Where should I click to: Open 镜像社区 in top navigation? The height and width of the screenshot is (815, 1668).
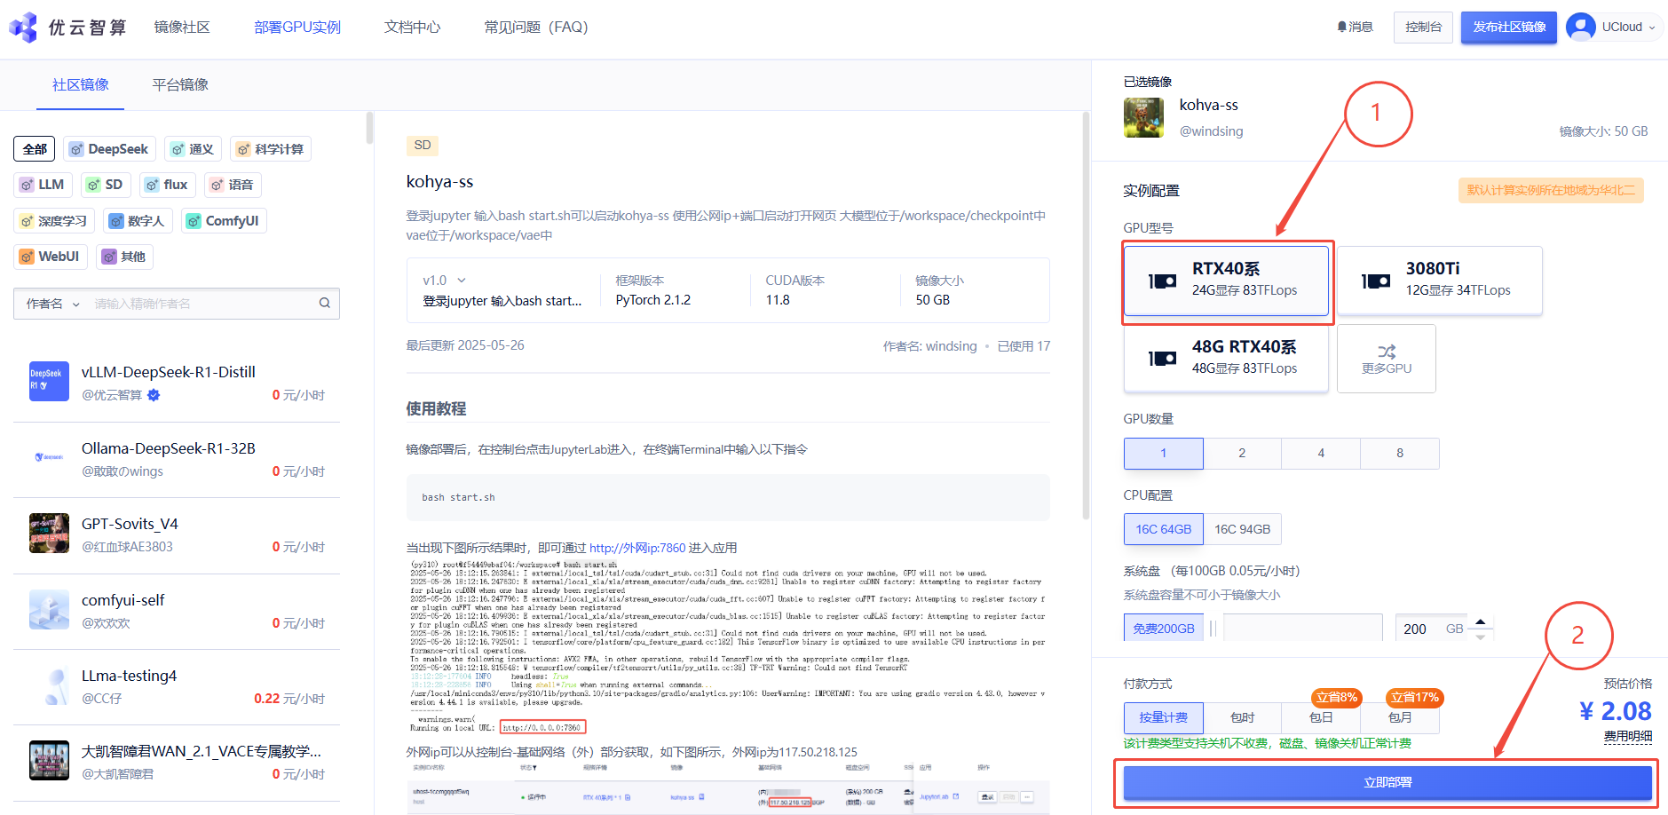pyautogui.click(x=182, y=28)
